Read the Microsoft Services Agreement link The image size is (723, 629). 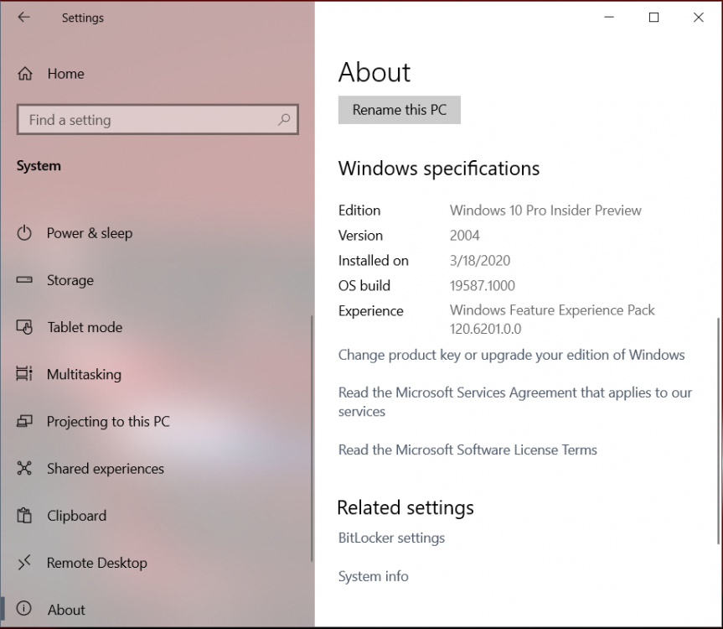515,402
